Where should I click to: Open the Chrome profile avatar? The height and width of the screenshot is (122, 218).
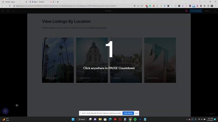[212, 6]
